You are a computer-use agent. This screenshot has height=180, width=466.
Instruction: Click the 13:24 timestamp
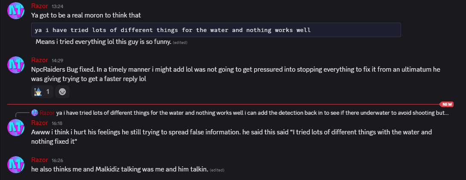(x=57, y=6)
